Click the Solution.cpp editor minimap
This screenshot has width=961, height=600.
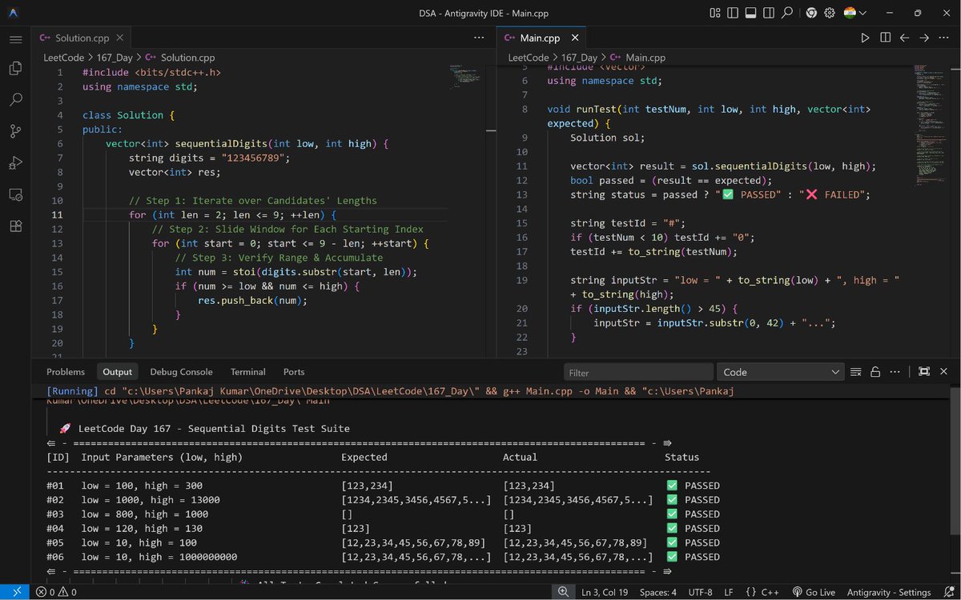pos(466,76)
